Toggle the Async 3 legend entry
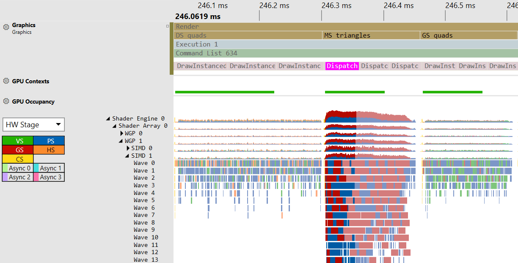 coord(49,177)
